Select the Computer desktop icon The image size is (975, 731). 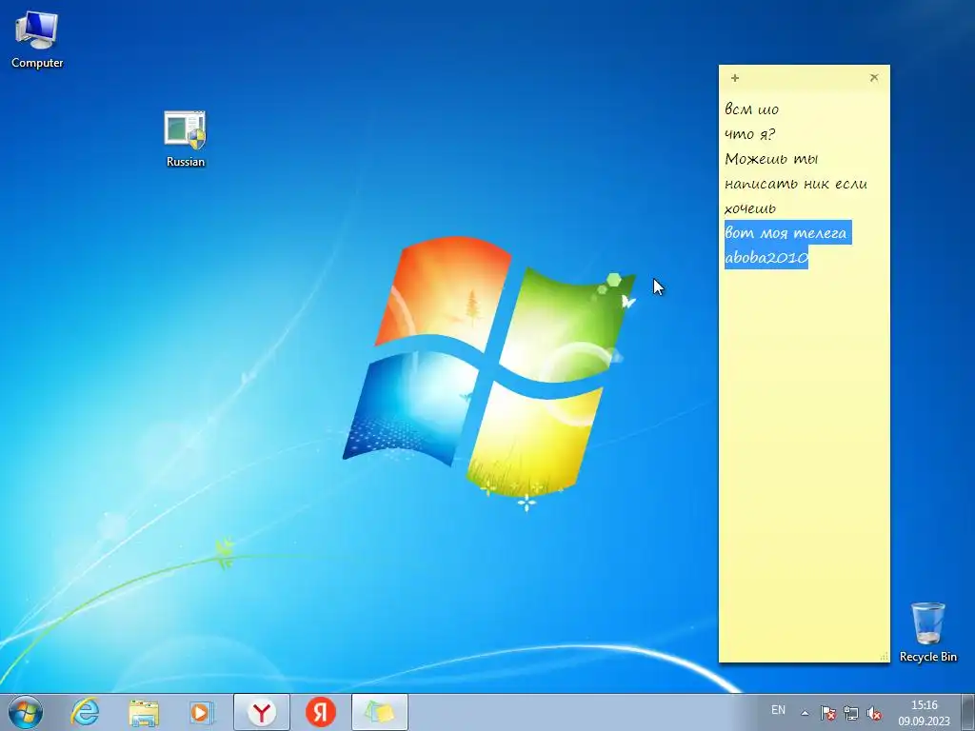point(37,40)
